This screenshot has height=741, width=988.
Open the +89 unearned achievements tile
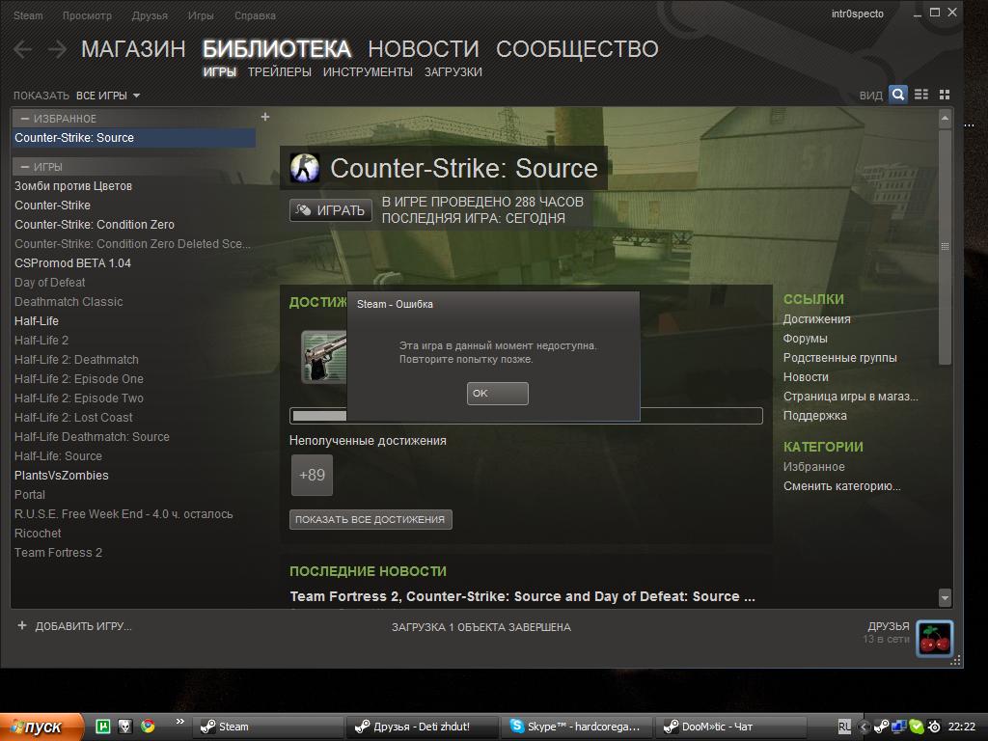point(312,475)
